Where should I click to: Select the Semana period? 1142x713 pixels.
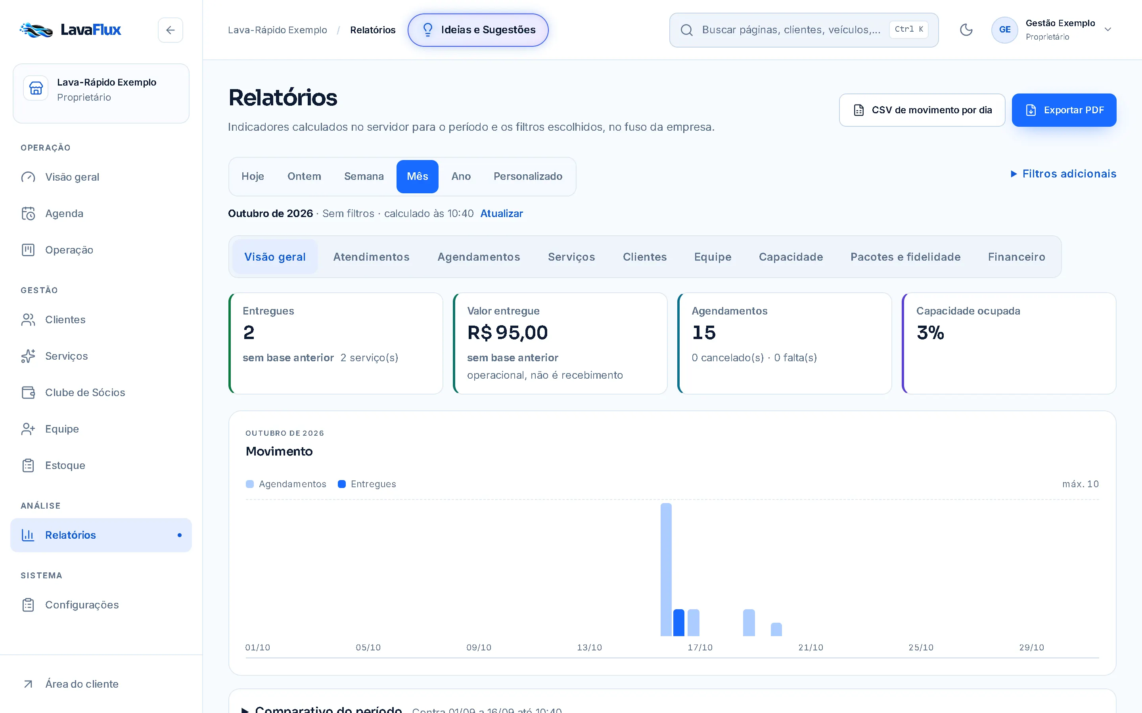coord(364,176)
